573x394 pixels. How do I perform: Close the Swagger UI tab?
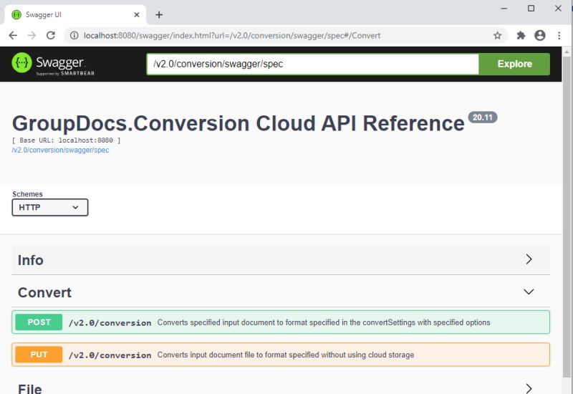click(137, 14)
